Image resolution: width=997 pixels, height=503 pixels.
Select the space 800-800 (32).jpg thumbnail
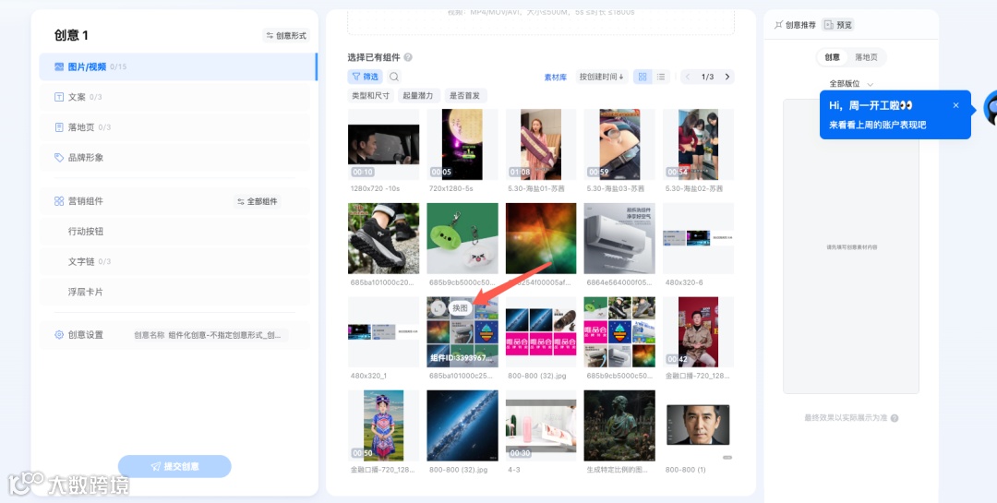point(462,425)
